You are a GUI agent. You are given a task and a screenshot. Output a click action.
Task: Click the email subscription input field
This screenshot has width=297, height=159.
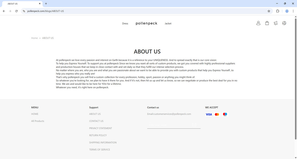(x=169, y=124)
